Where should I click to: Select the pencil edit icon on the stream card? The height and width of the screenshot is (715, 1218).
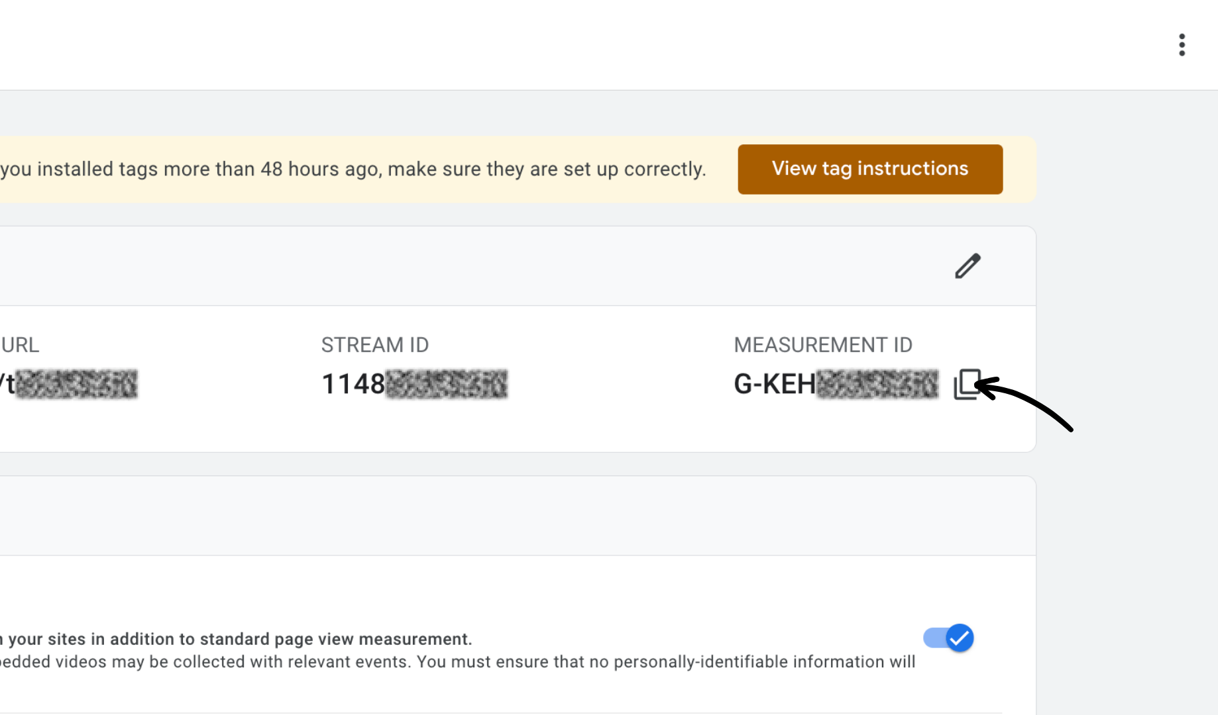[x=967, y=265]
